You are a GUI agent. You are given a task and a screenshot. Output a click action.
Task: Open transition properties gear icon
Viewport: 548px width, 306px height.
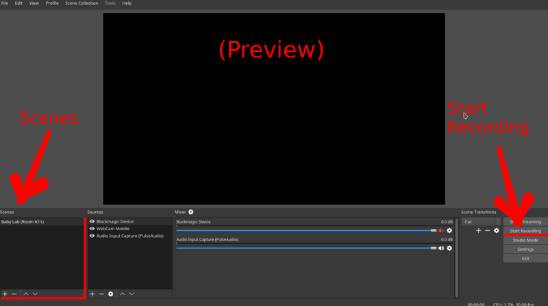[x=497, y=231]
